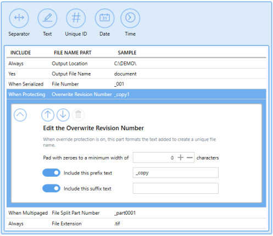Click the SAMPLE column header

pos(127,53)
